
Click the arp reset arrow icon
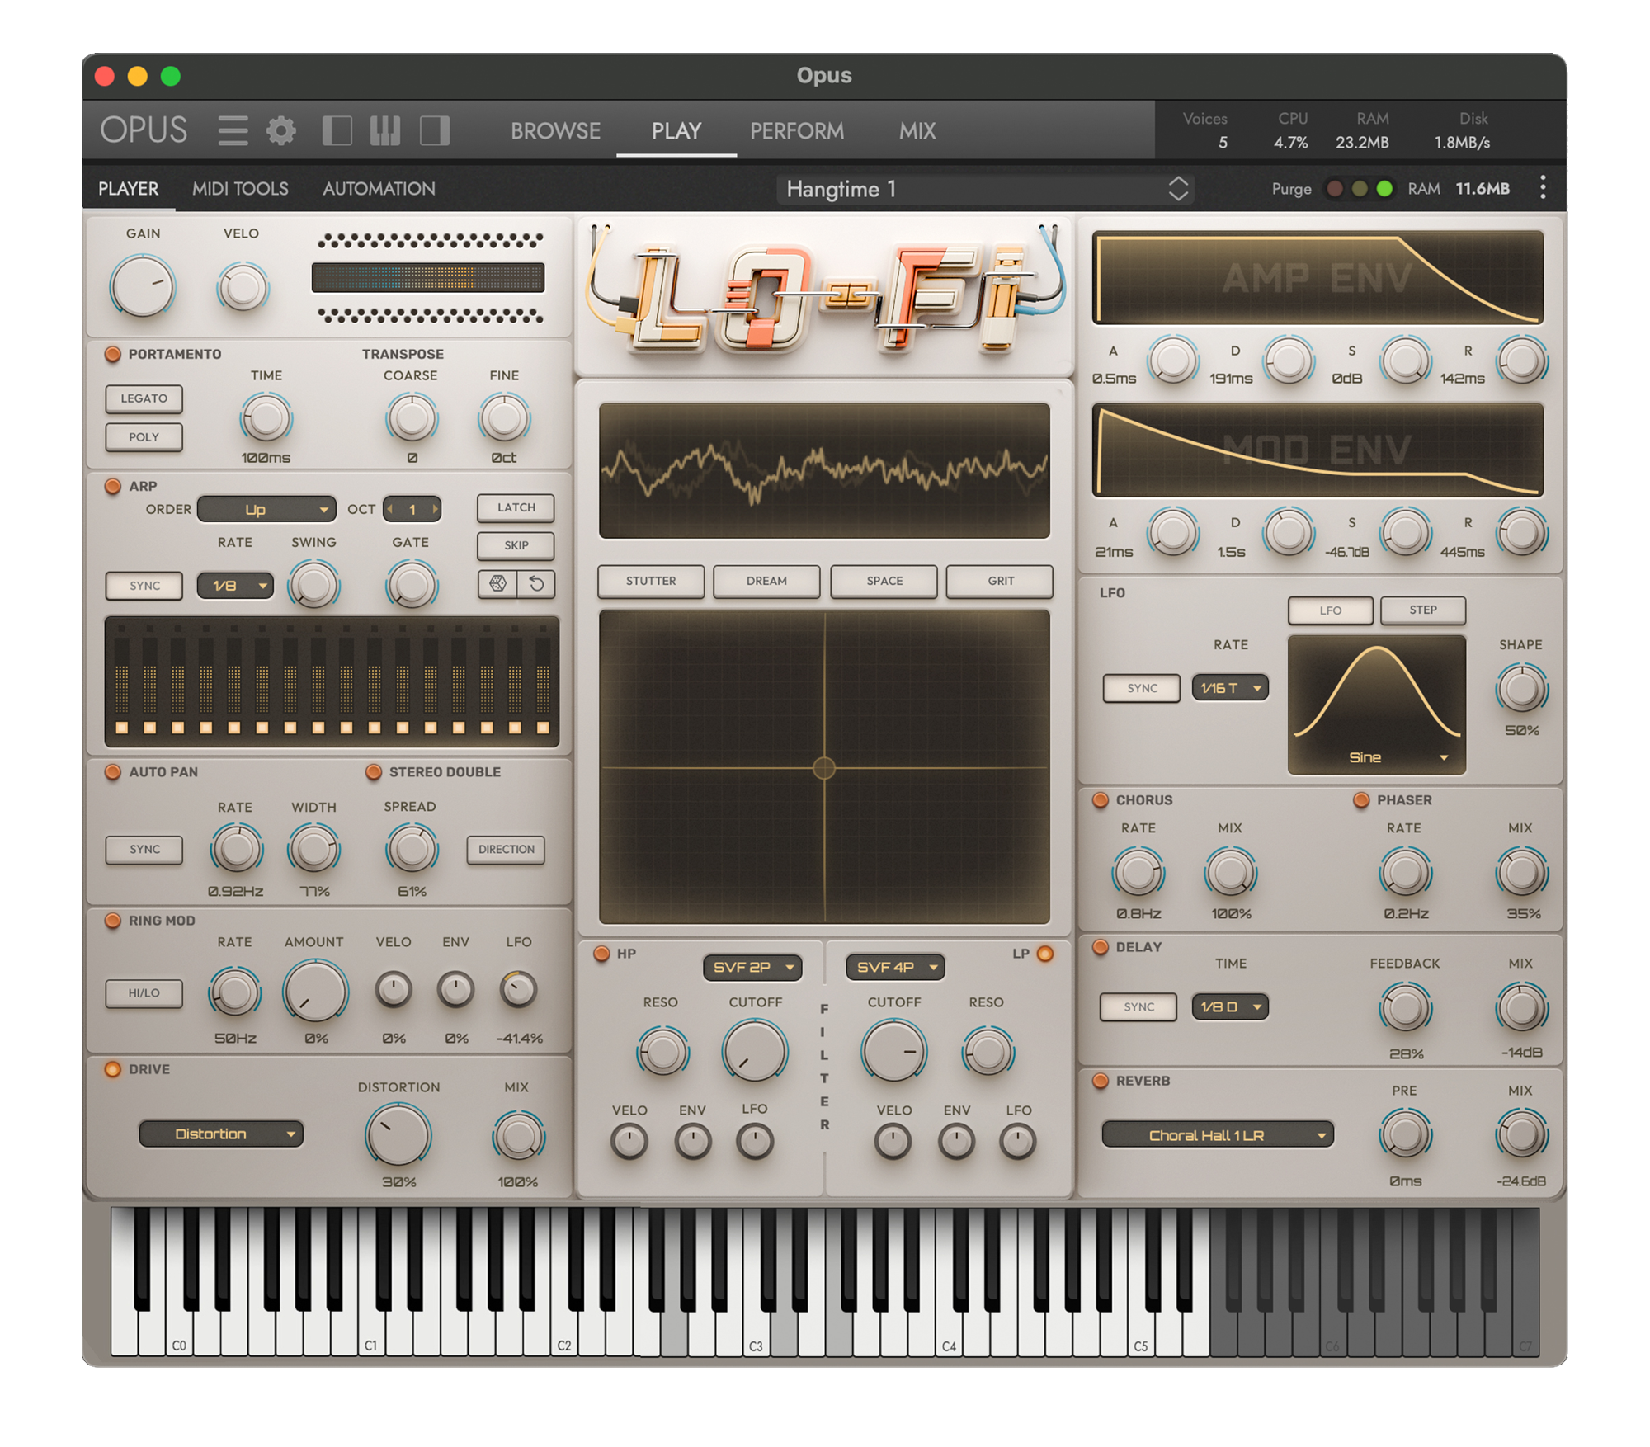[x=536, y=584]
